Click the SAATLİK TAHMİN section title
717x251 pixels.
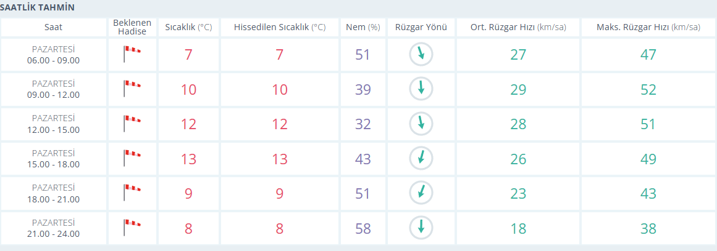[37, 7]
